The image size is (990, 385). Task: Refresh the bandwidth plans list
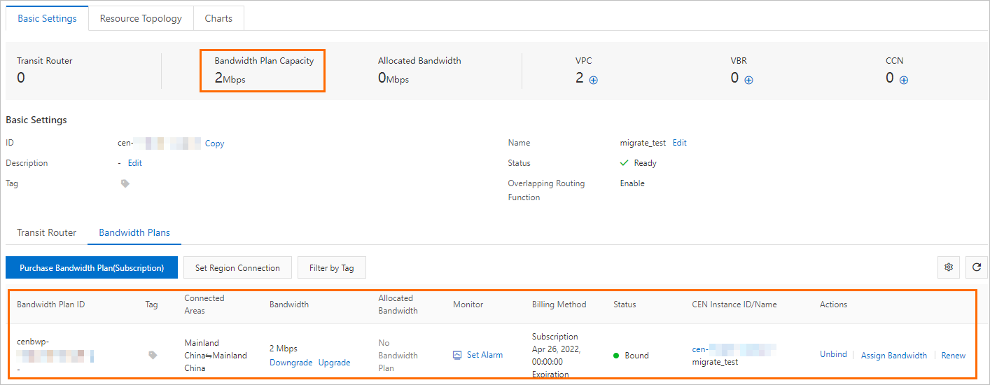(x=977, y=267)
